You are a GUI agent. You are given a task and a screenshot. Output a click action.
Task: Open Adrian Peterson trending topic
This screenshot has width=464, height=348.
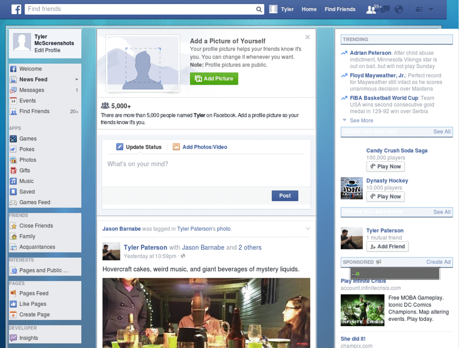pyautogui.click(x=371, y=53)
